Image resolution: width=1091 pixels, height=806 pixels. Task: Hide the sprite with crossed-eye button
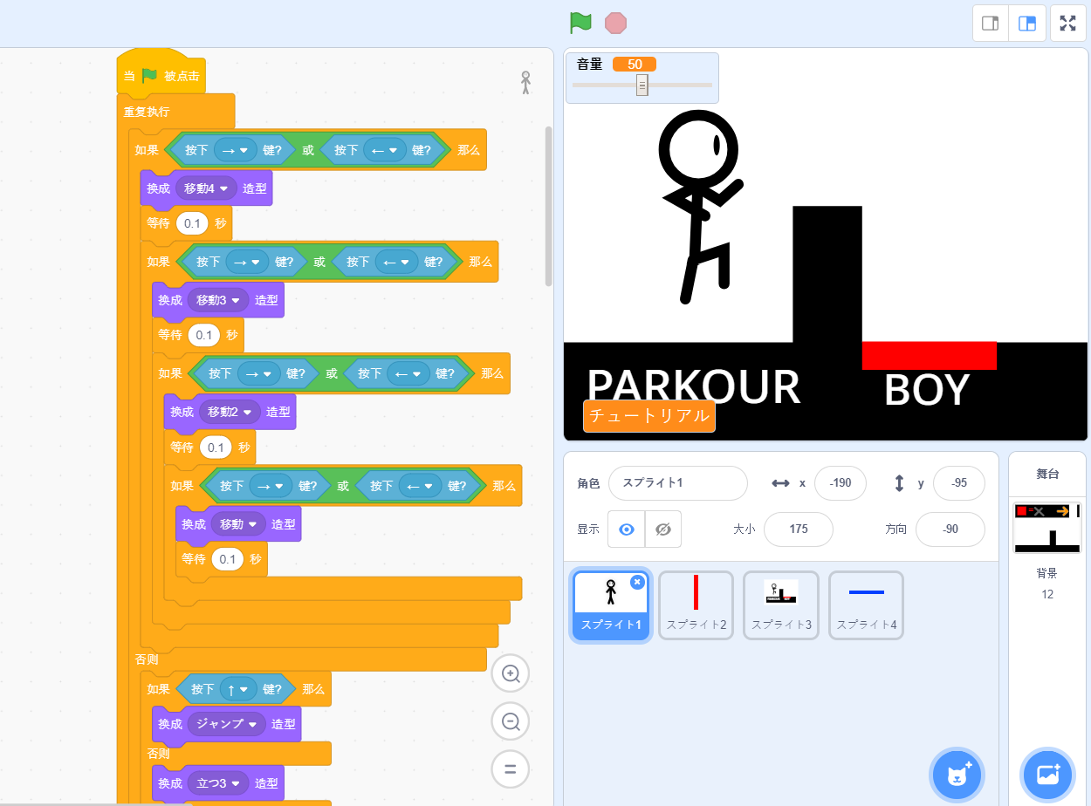coord(663,529)
